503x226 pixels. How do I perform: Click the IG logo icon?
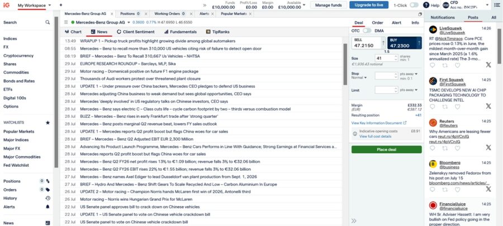coord(6,5)
